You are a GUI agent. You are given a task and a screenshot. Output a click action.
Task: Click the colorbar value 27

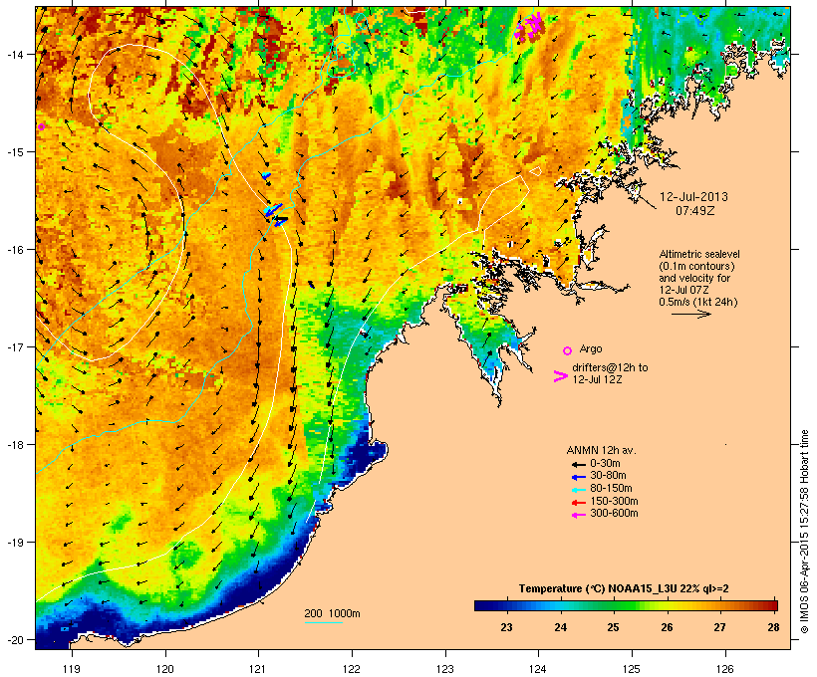pos(720,627)
